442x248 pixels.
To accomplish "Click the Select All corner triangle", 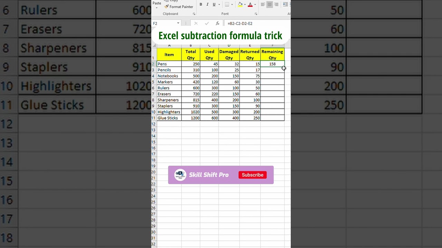I will 154,45.
